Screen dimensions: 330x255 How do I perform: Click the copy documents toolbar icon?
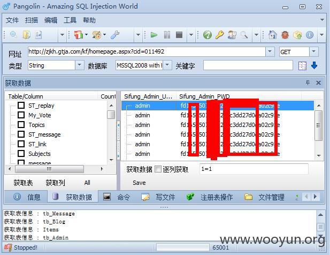[x=27, y=35]
